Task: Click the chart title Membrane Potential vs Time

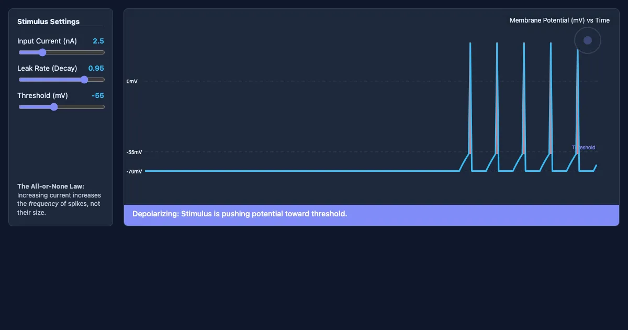Action: click(x=559, y=20)
